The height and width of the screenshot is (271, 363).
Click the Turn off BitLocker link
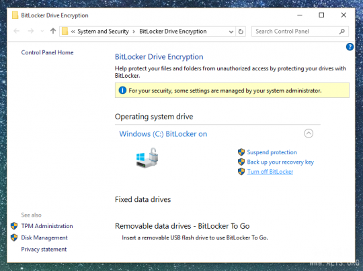[x=270, y=172]
